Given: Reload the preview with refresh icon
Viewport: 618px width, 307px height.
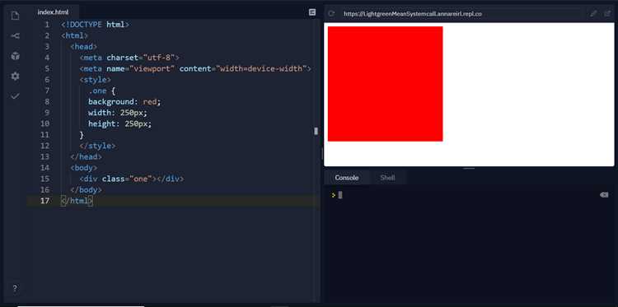Looking at the screenshot, I should pos(331,14).
